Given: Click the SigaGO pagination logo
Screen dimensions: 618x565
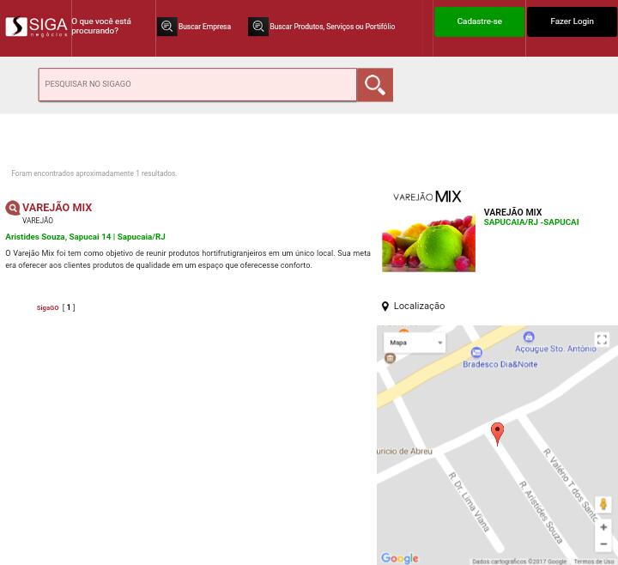Looking at the screenshot, I should pyautogui.click(x=48, y=308).
